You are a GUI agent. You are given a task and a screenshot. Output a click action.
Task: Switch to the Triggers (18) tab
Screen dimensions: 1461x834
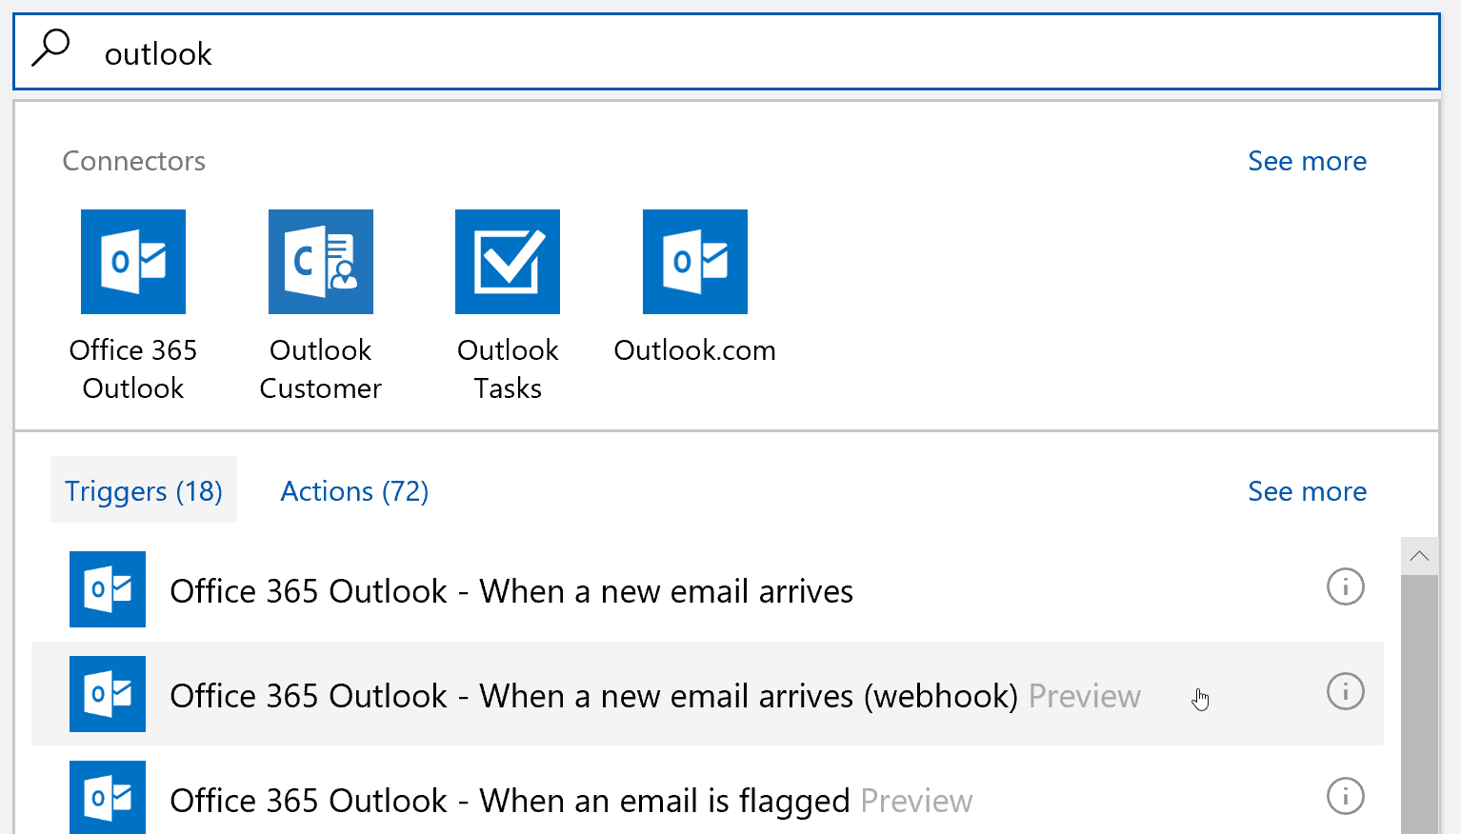[x=143, y=490]
